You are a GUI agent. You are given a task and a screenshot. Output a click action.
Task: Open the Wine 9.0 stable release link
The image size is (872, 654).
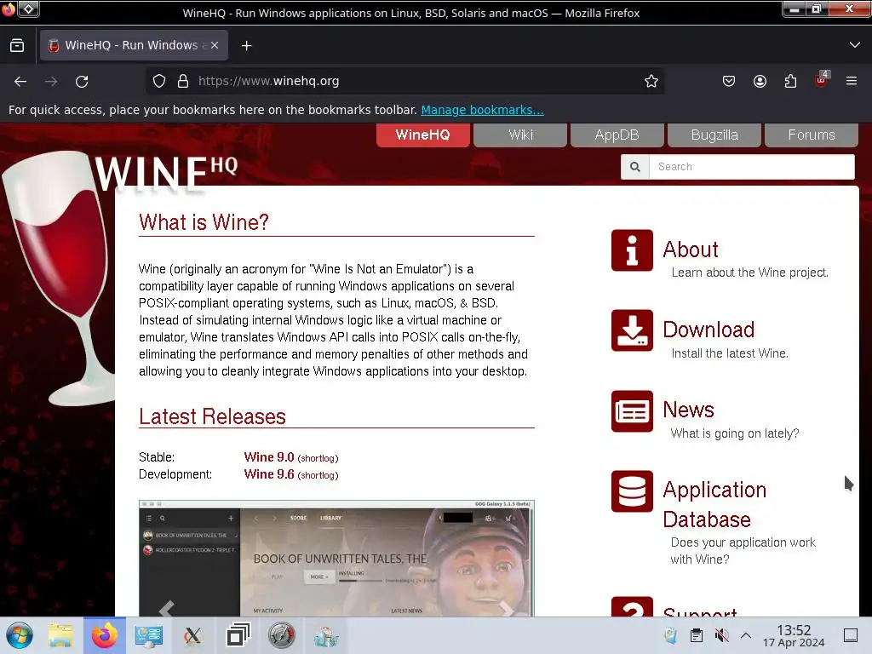tap(268, 457)
